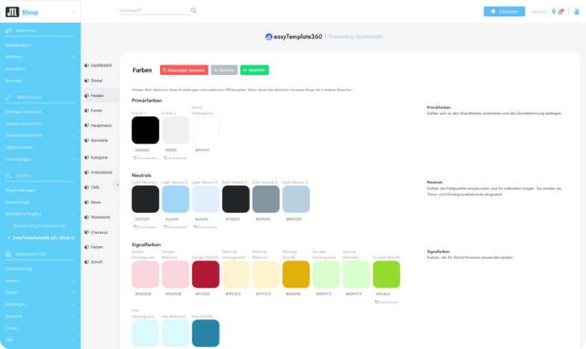Image resolution: width=586 pixels, height=349 pixels.
Task: Reset Light Neutral 3 with Zurücksetzen
Action: point(206,227)
